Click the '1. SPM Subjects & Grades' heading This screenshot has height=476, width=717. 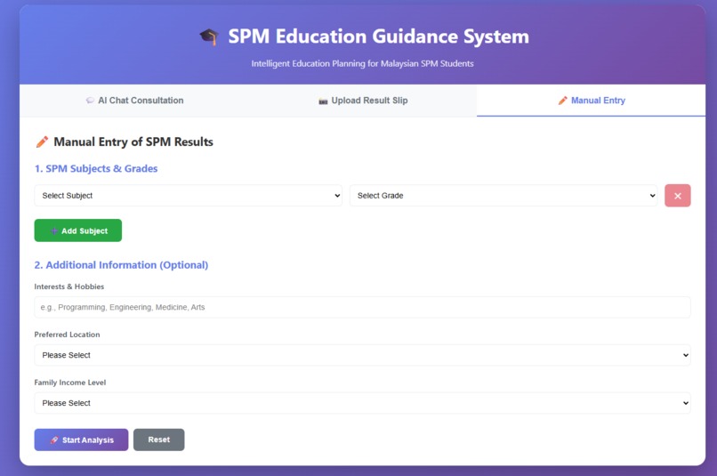(96, 169)
